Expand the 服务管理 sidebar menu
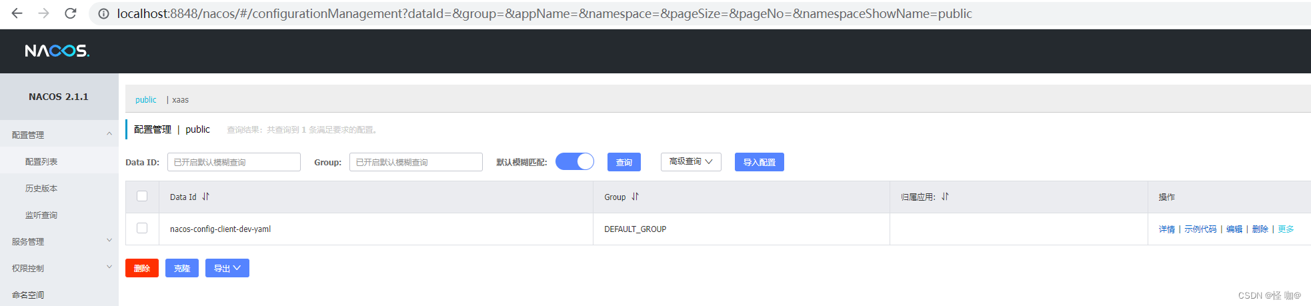Image resolution: width=1311 pixels, height=306 pixels. point(59,241)
